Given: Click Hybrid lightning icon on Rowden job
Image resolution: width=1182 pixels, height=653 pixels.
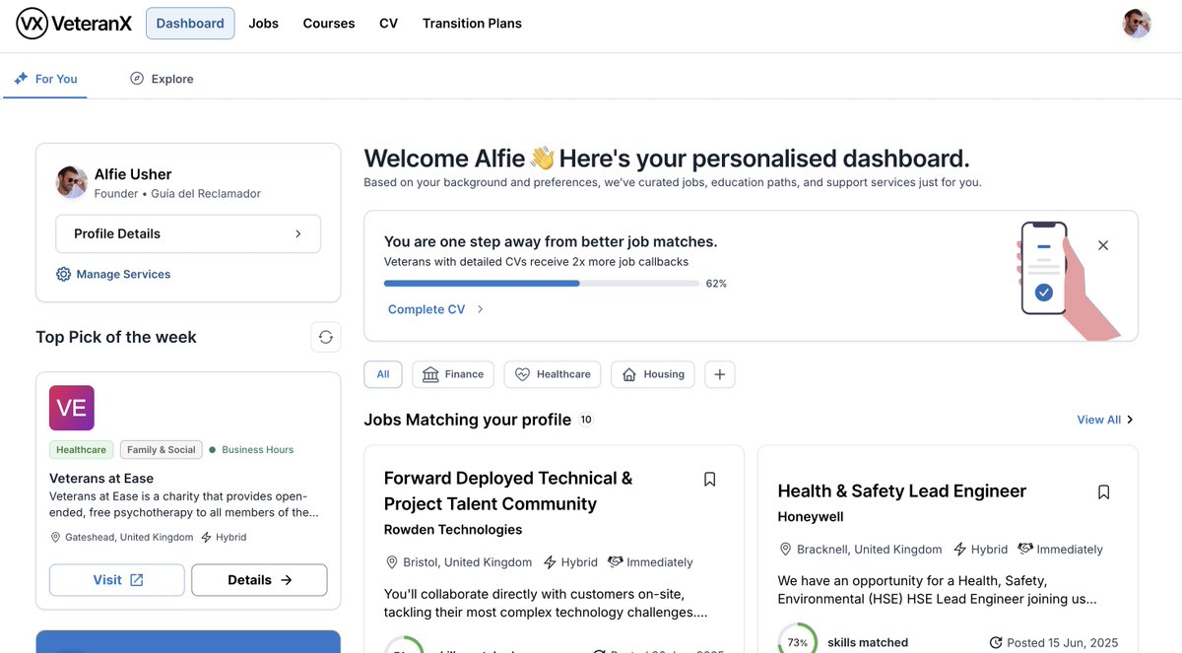Looking at the screenshot, I should [550, 562].
